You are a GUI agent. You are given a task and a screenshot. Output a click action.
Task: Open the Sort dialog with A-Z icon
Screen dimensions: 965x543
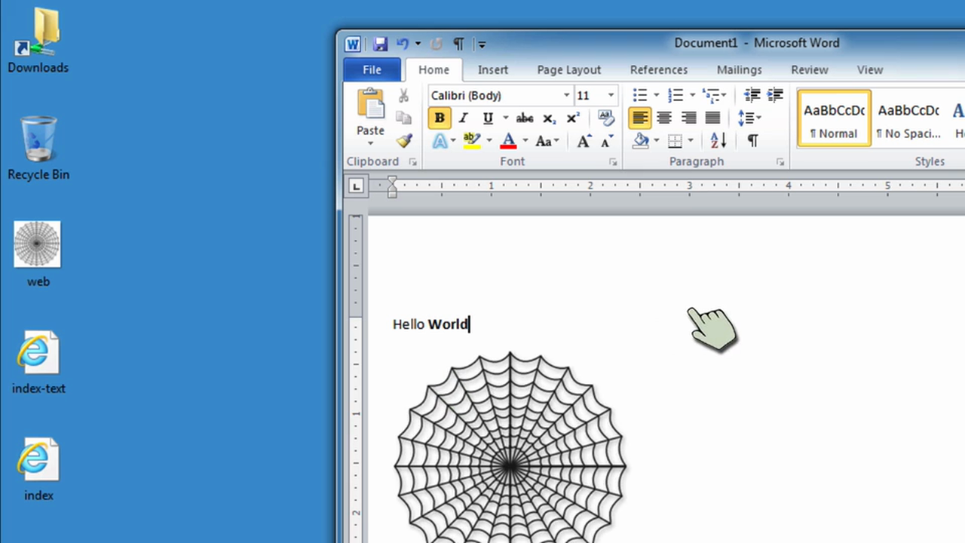(718, 140)
